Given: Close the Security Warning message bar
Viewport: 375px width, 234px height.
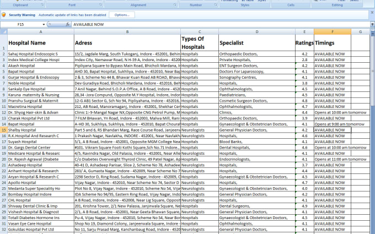Looking at the screenshot, I should (372, 13).
